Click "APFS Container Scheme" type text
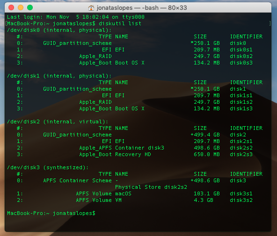Viewport: 277px width, 236px height. point(77,180)
